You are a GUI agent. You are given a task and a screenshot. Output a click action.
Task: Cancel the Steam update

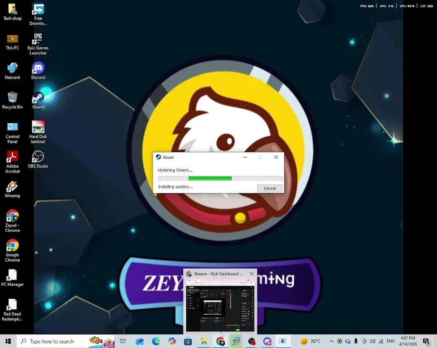pos(270,188)
